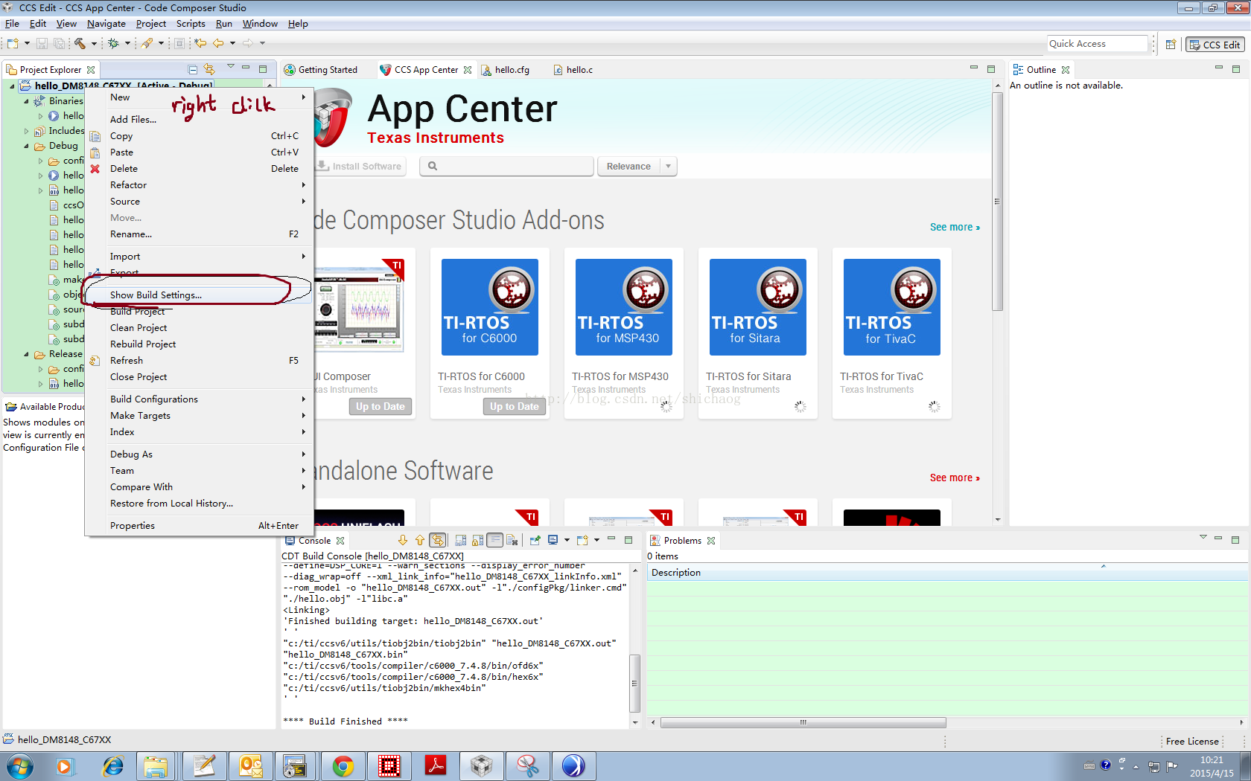The image size is (1251, 781).
Task: Click Last Edit Location toolbar arrow
Action: (200, 43)
